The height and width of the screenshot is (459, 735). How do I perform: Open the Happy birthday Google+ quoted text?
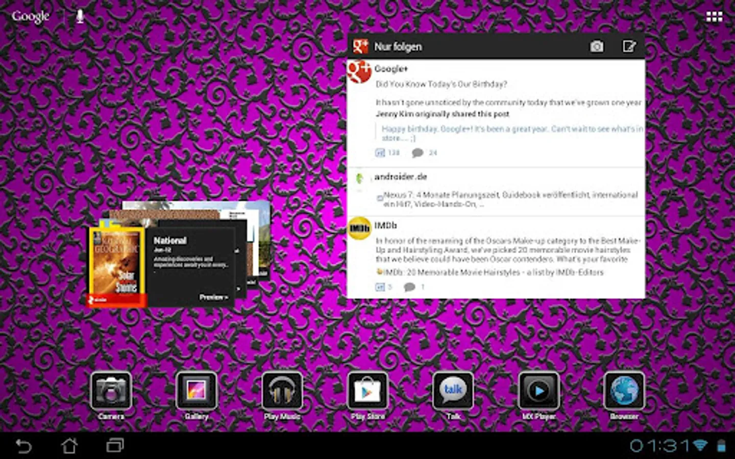[x=512, y=133]
